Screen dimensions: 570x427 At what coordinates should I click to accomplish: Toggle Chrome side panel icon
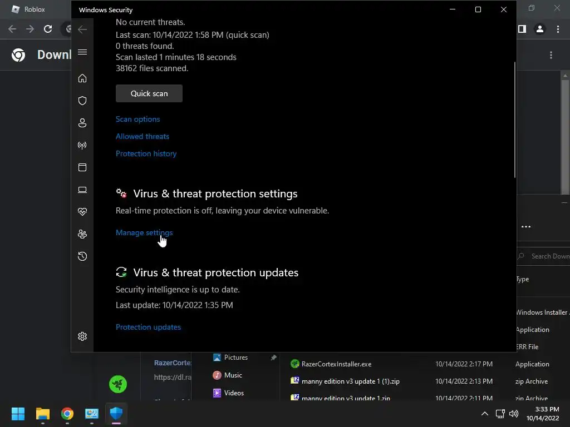point(522,29)
